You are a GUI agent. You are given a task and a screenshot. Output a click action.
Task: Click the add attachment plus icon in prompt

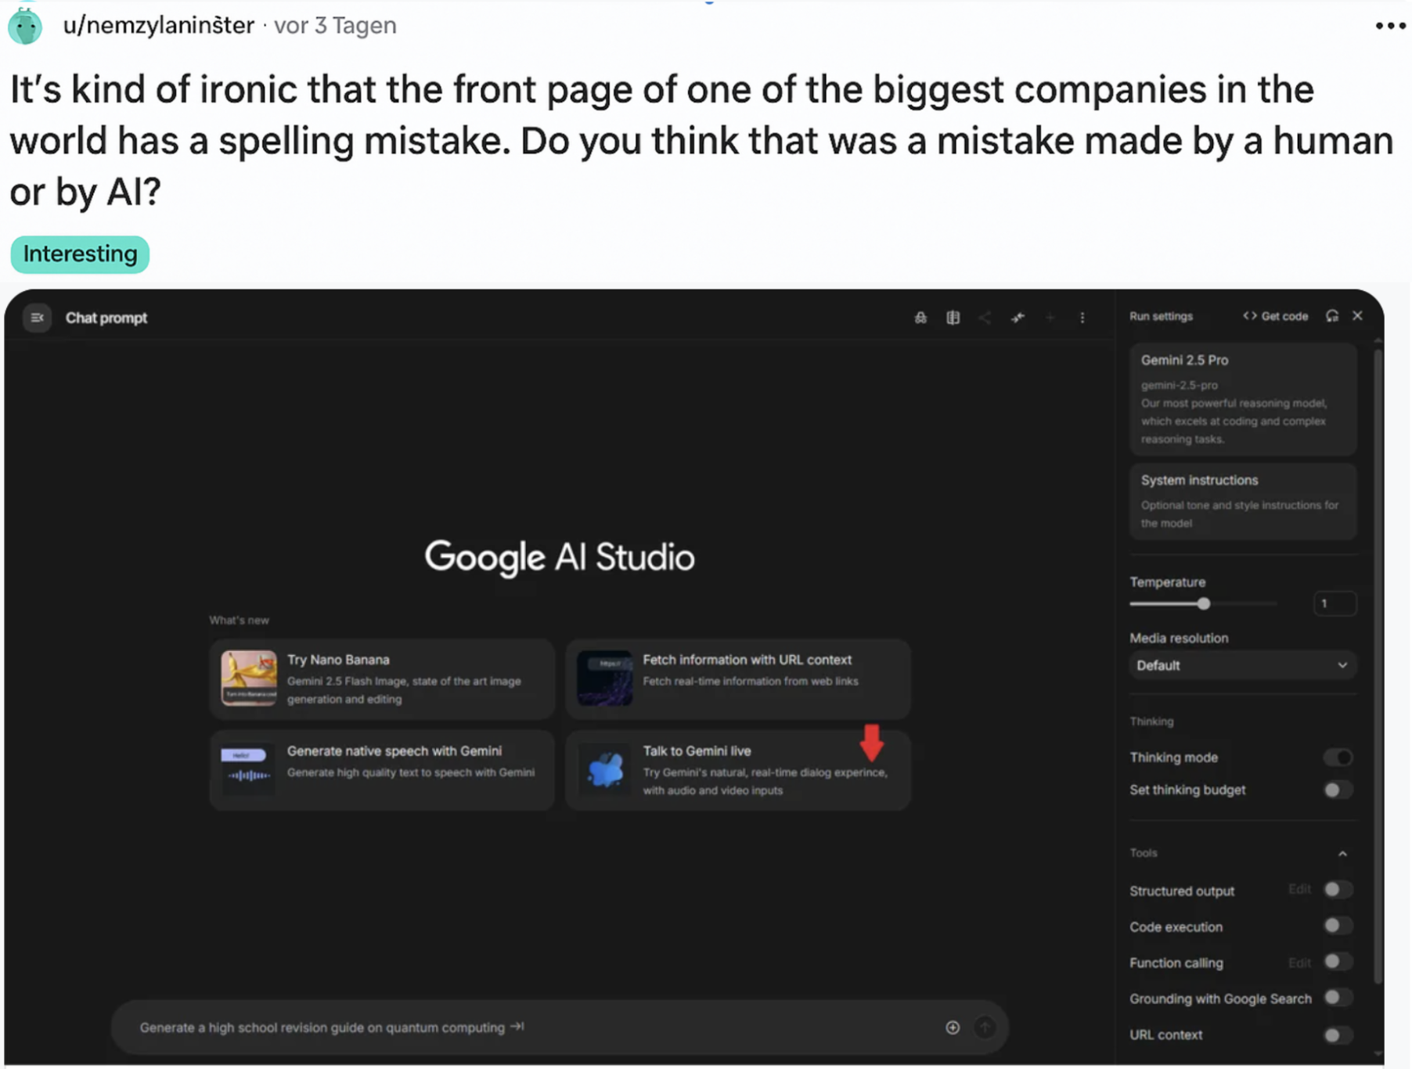(953, 1028)
